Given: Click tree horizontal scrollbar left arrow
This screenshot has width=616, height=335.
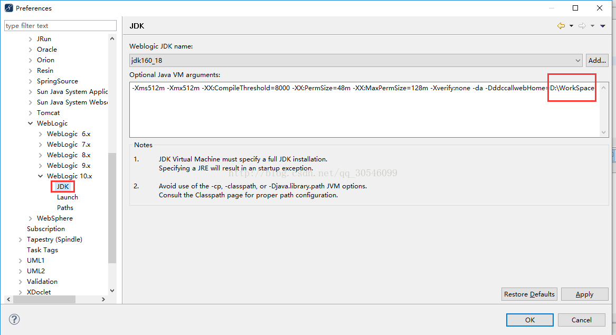Looking at the screenshot, I should pos(8,299).
